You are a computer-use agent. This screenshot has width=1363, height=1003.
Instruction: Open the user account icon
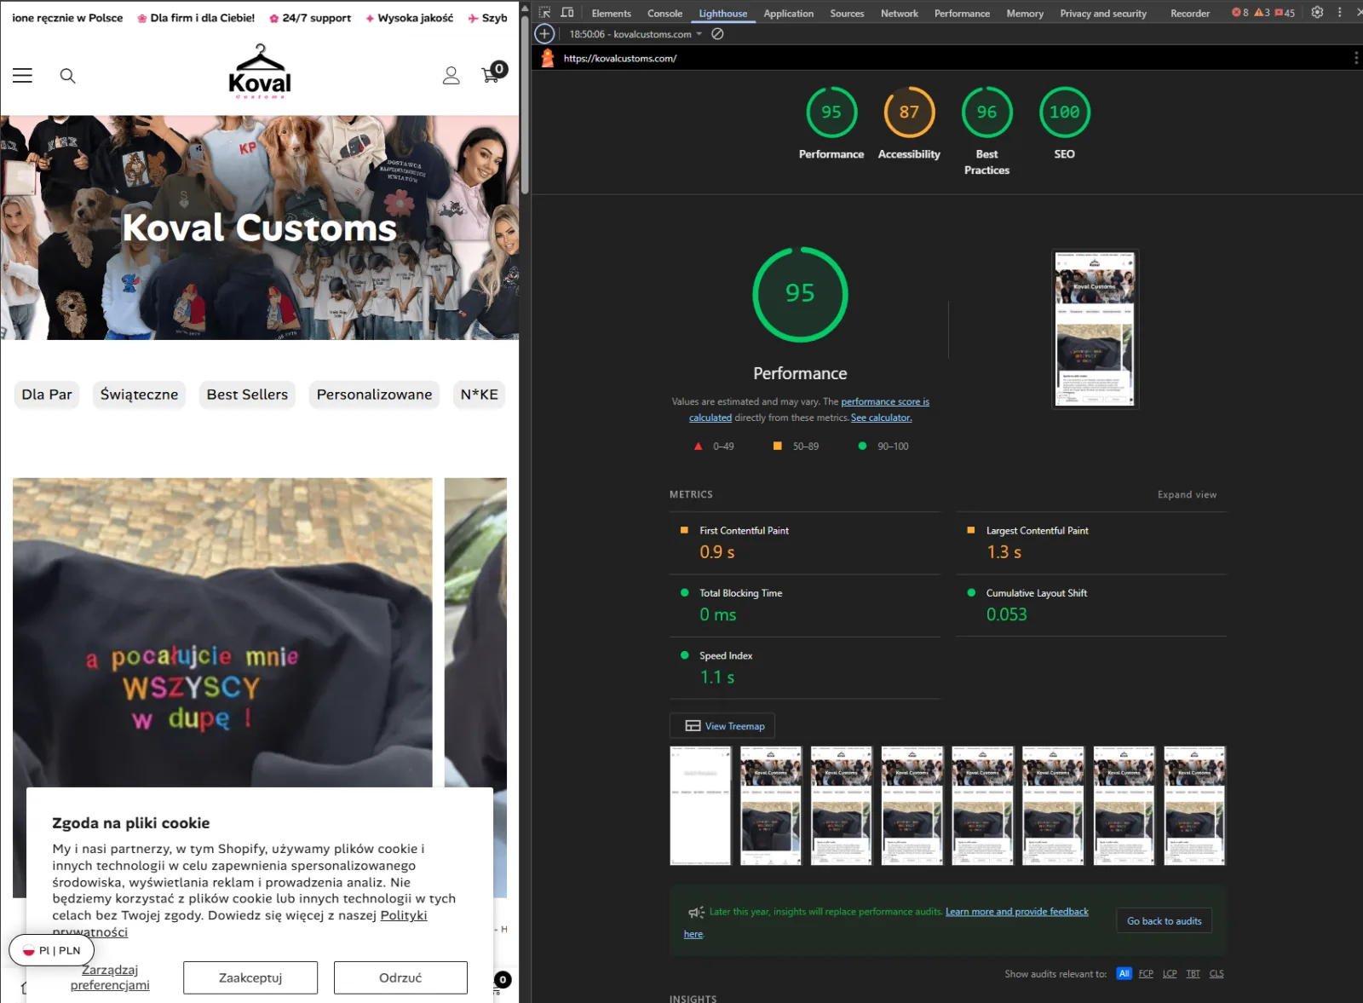(451, 76)
